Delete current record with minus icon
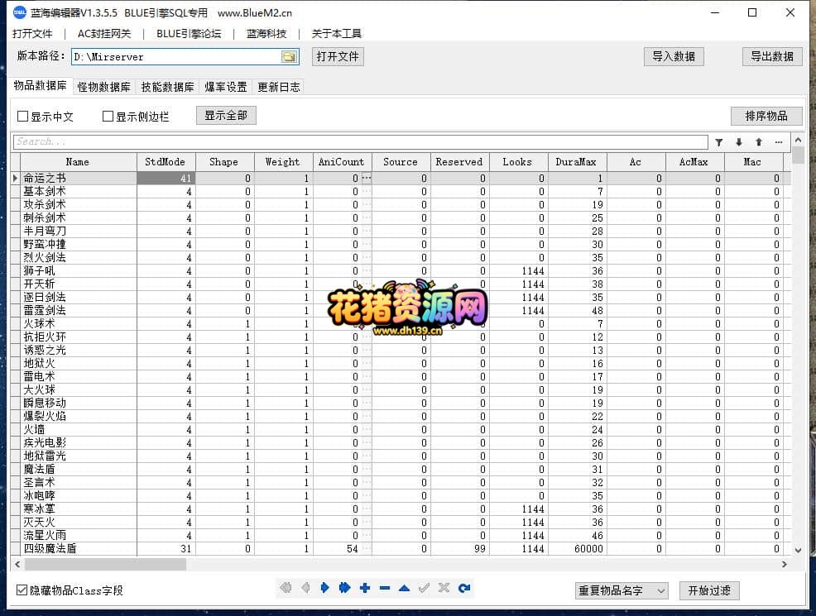816x616 pixels. coord(385,588)
